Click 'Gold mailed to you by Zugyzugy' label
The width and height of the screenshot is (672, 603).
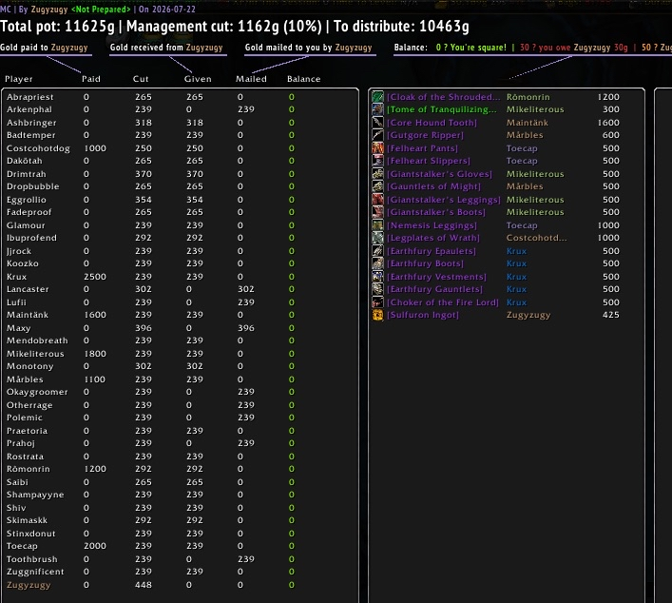(x=308, y=48)
